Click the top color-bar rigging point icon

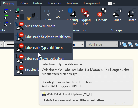click(x=6, y=11)
